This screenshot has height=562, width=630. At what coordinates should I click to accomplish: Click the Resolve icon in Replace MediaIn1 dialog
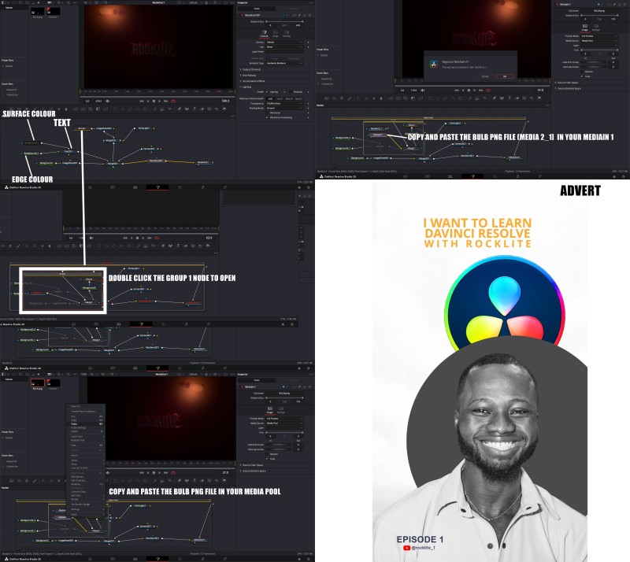coord(434,64)
